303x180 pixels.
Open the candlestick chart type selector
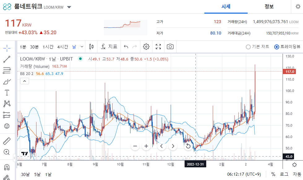[92, 47]
